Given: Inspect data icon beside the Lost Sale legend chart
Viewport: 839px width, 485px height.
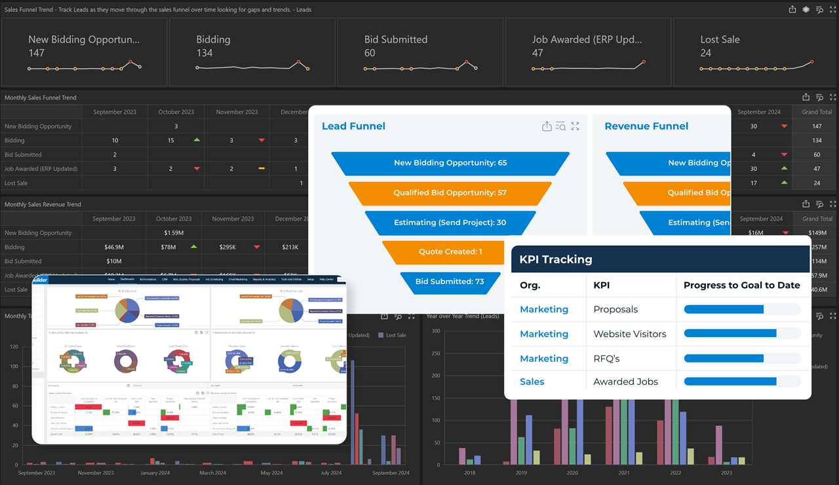Looking at the screenshot, I should pos(398,316).
